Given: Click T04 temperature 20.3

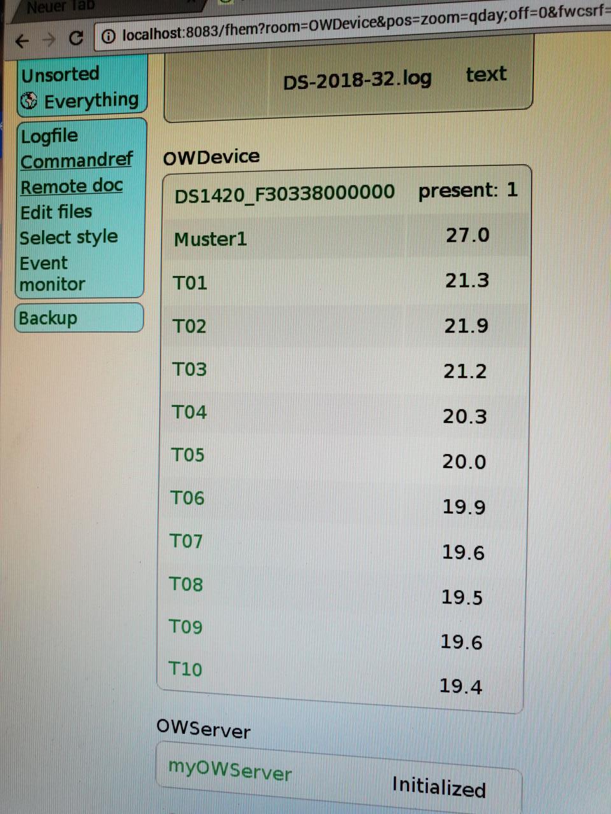Looking at the screenshot, I should (x=465, y=417).
